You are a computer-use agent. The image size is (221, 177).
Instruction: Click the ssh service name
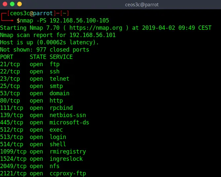tap(55, 71)
